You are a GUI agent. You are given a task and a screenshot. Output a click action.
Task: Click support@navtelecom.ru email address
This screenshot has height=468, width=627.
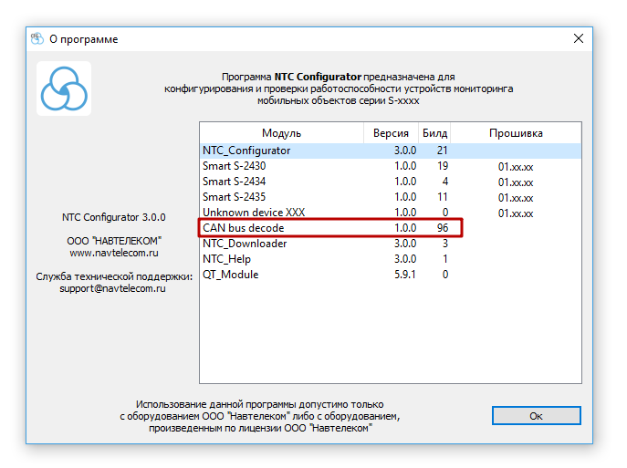click(113, 288)
